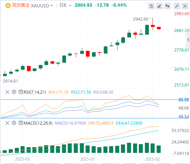The width and height of the screenshot is (190, 164).
Task: Click the MACD:16.47906 value
Action: tap(70, 123)
